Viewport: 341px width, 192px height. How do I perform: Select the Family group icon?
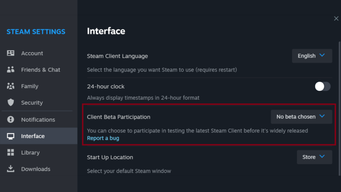11,86
